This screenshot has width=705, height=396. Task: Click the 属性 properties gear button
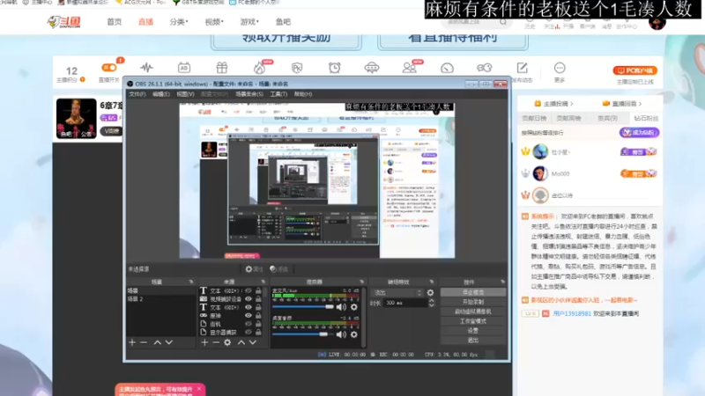click(254, 269)
